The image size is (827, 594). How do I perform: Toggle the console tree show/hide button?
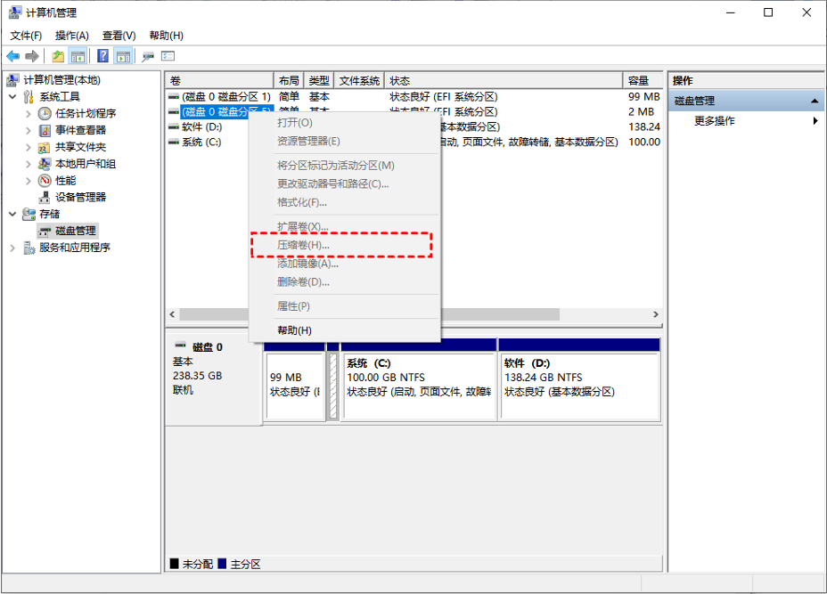pos(78,56)
